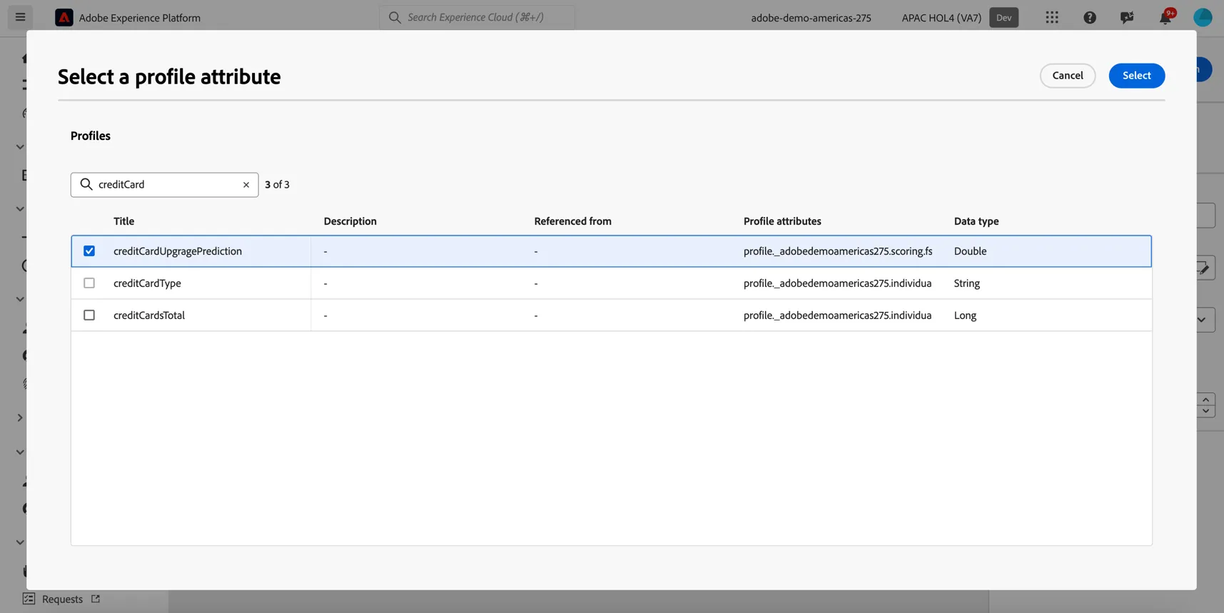Click the Double data type cell
Image resolution: width=1224 pixels, height=613 pixels.
[x=971, y=251]
